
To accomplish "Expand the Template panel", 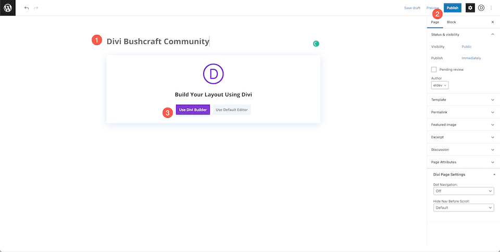I will pyautogui.click(x=463, y=100).
